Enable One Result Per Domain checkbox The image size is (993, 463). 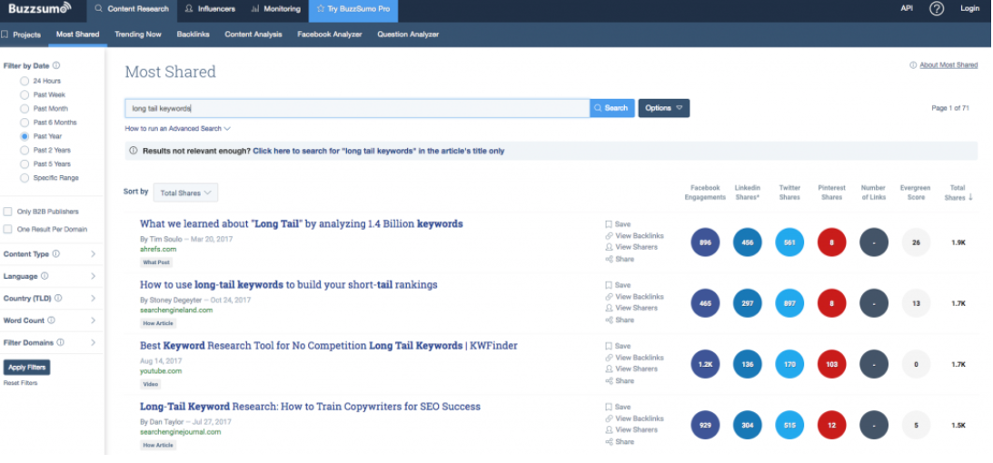7,229
